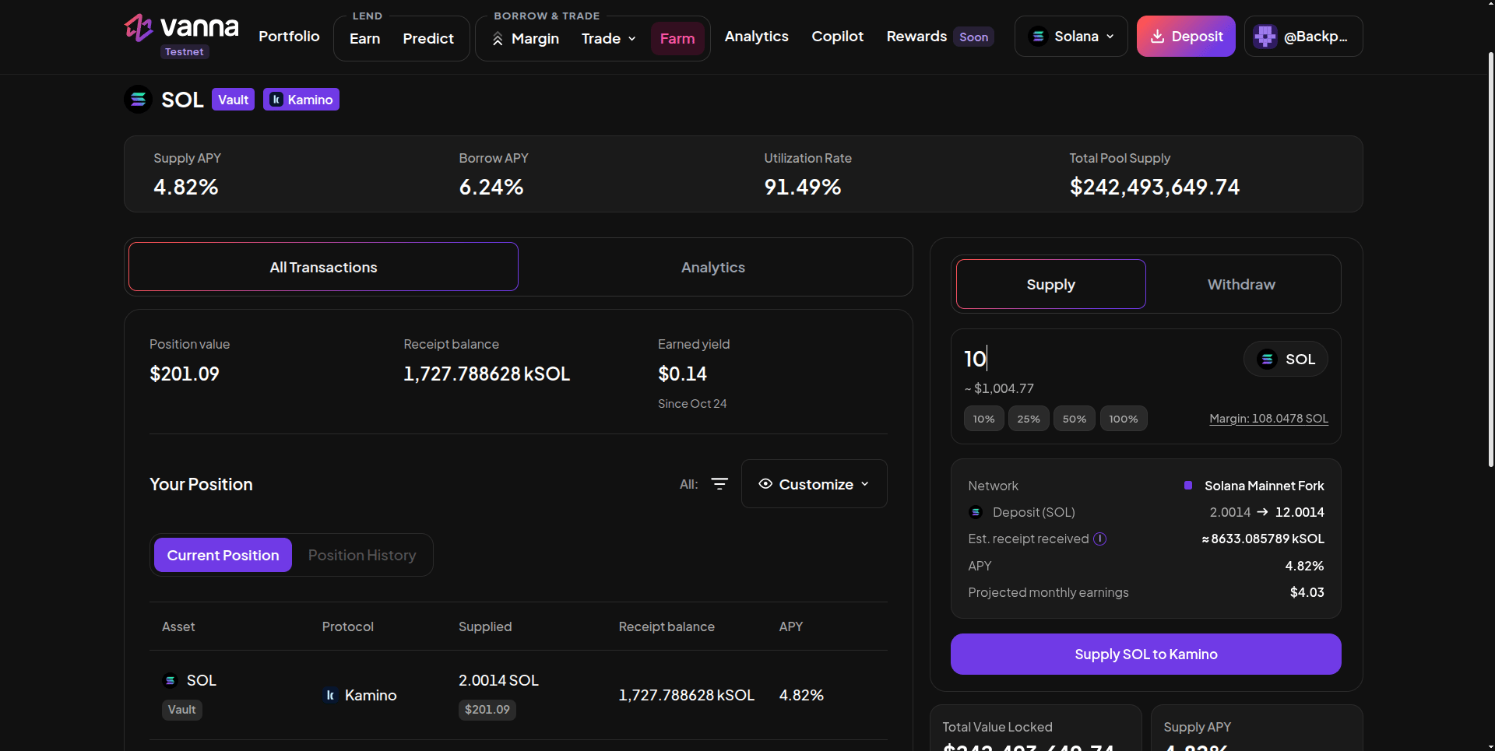Click the Margin: 108.0478 SOL link
1495x751 pixels.
point(1268,419)
